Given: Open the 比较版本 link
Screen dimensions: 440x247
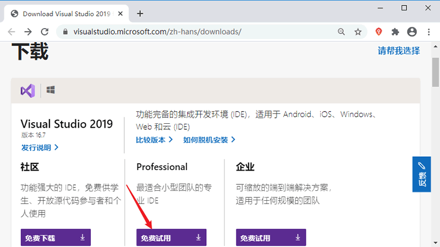Looking at the screenshot, I should pyautogui.click(x=154, y=140).
